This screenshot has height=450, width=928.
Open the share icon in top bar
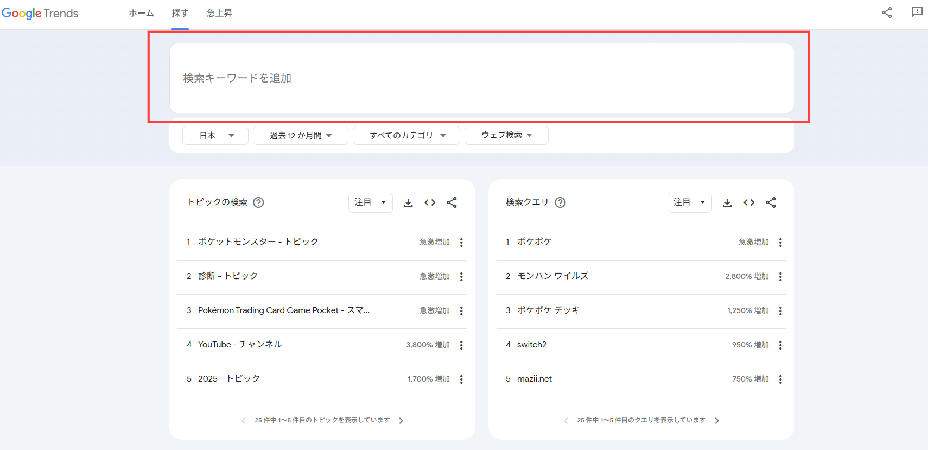887,12
